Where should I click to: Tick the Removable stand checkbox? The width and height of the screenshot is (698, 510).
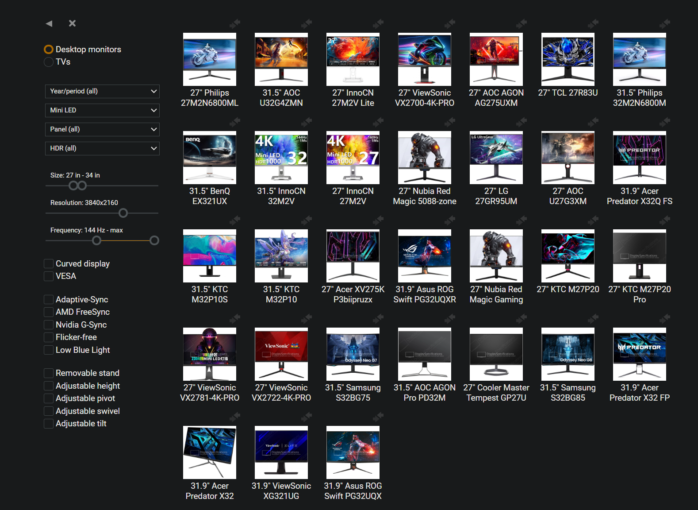point(49,373)
